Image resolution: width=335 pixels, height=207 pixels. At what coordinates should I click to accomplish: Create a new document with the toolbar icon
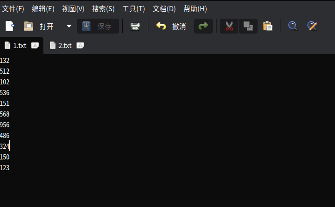tap(10, 26)
